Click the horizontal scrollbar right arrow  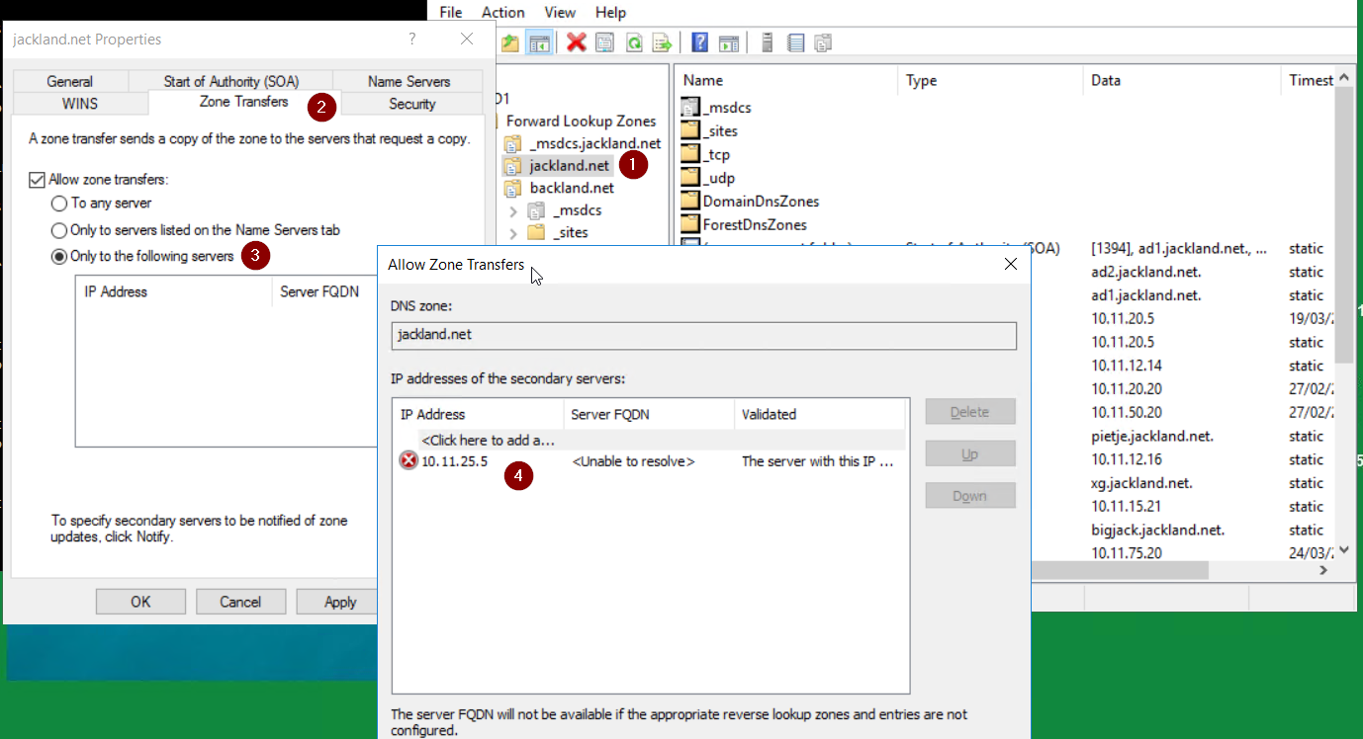pos(1323,571)
